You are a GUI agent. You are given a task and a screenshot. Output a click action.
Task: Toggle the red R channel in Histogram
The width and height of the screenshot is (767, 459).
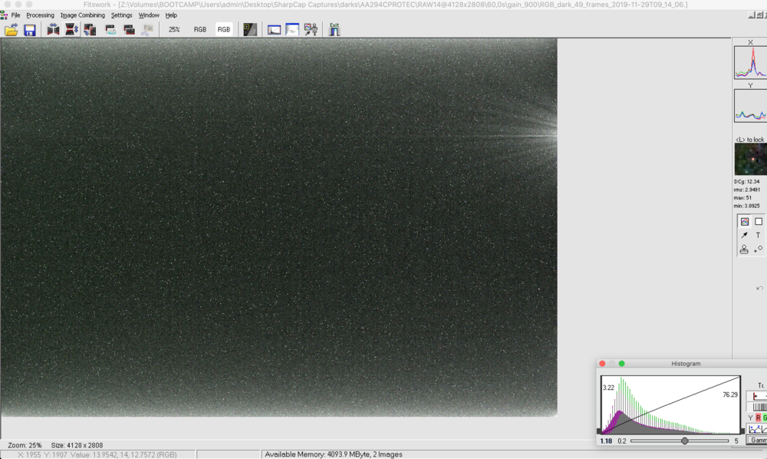click(x=759, y=418)
